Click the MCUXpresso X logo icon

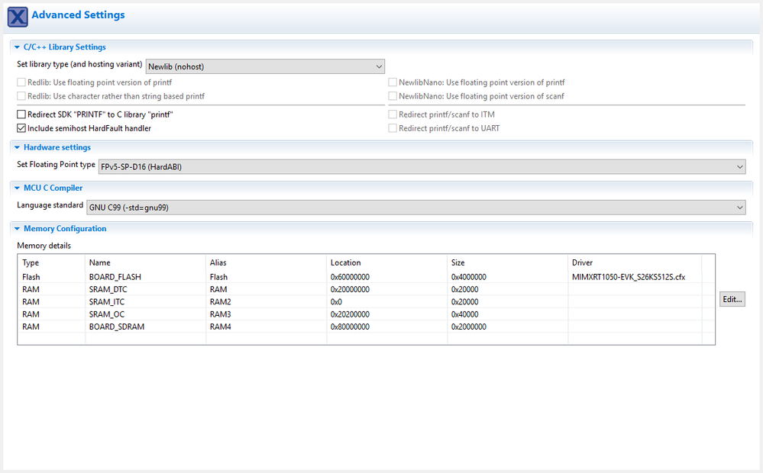[18, 17]
